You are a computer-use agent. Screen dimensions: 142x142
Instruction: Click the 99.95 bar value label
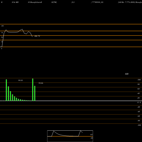[20, 80]
